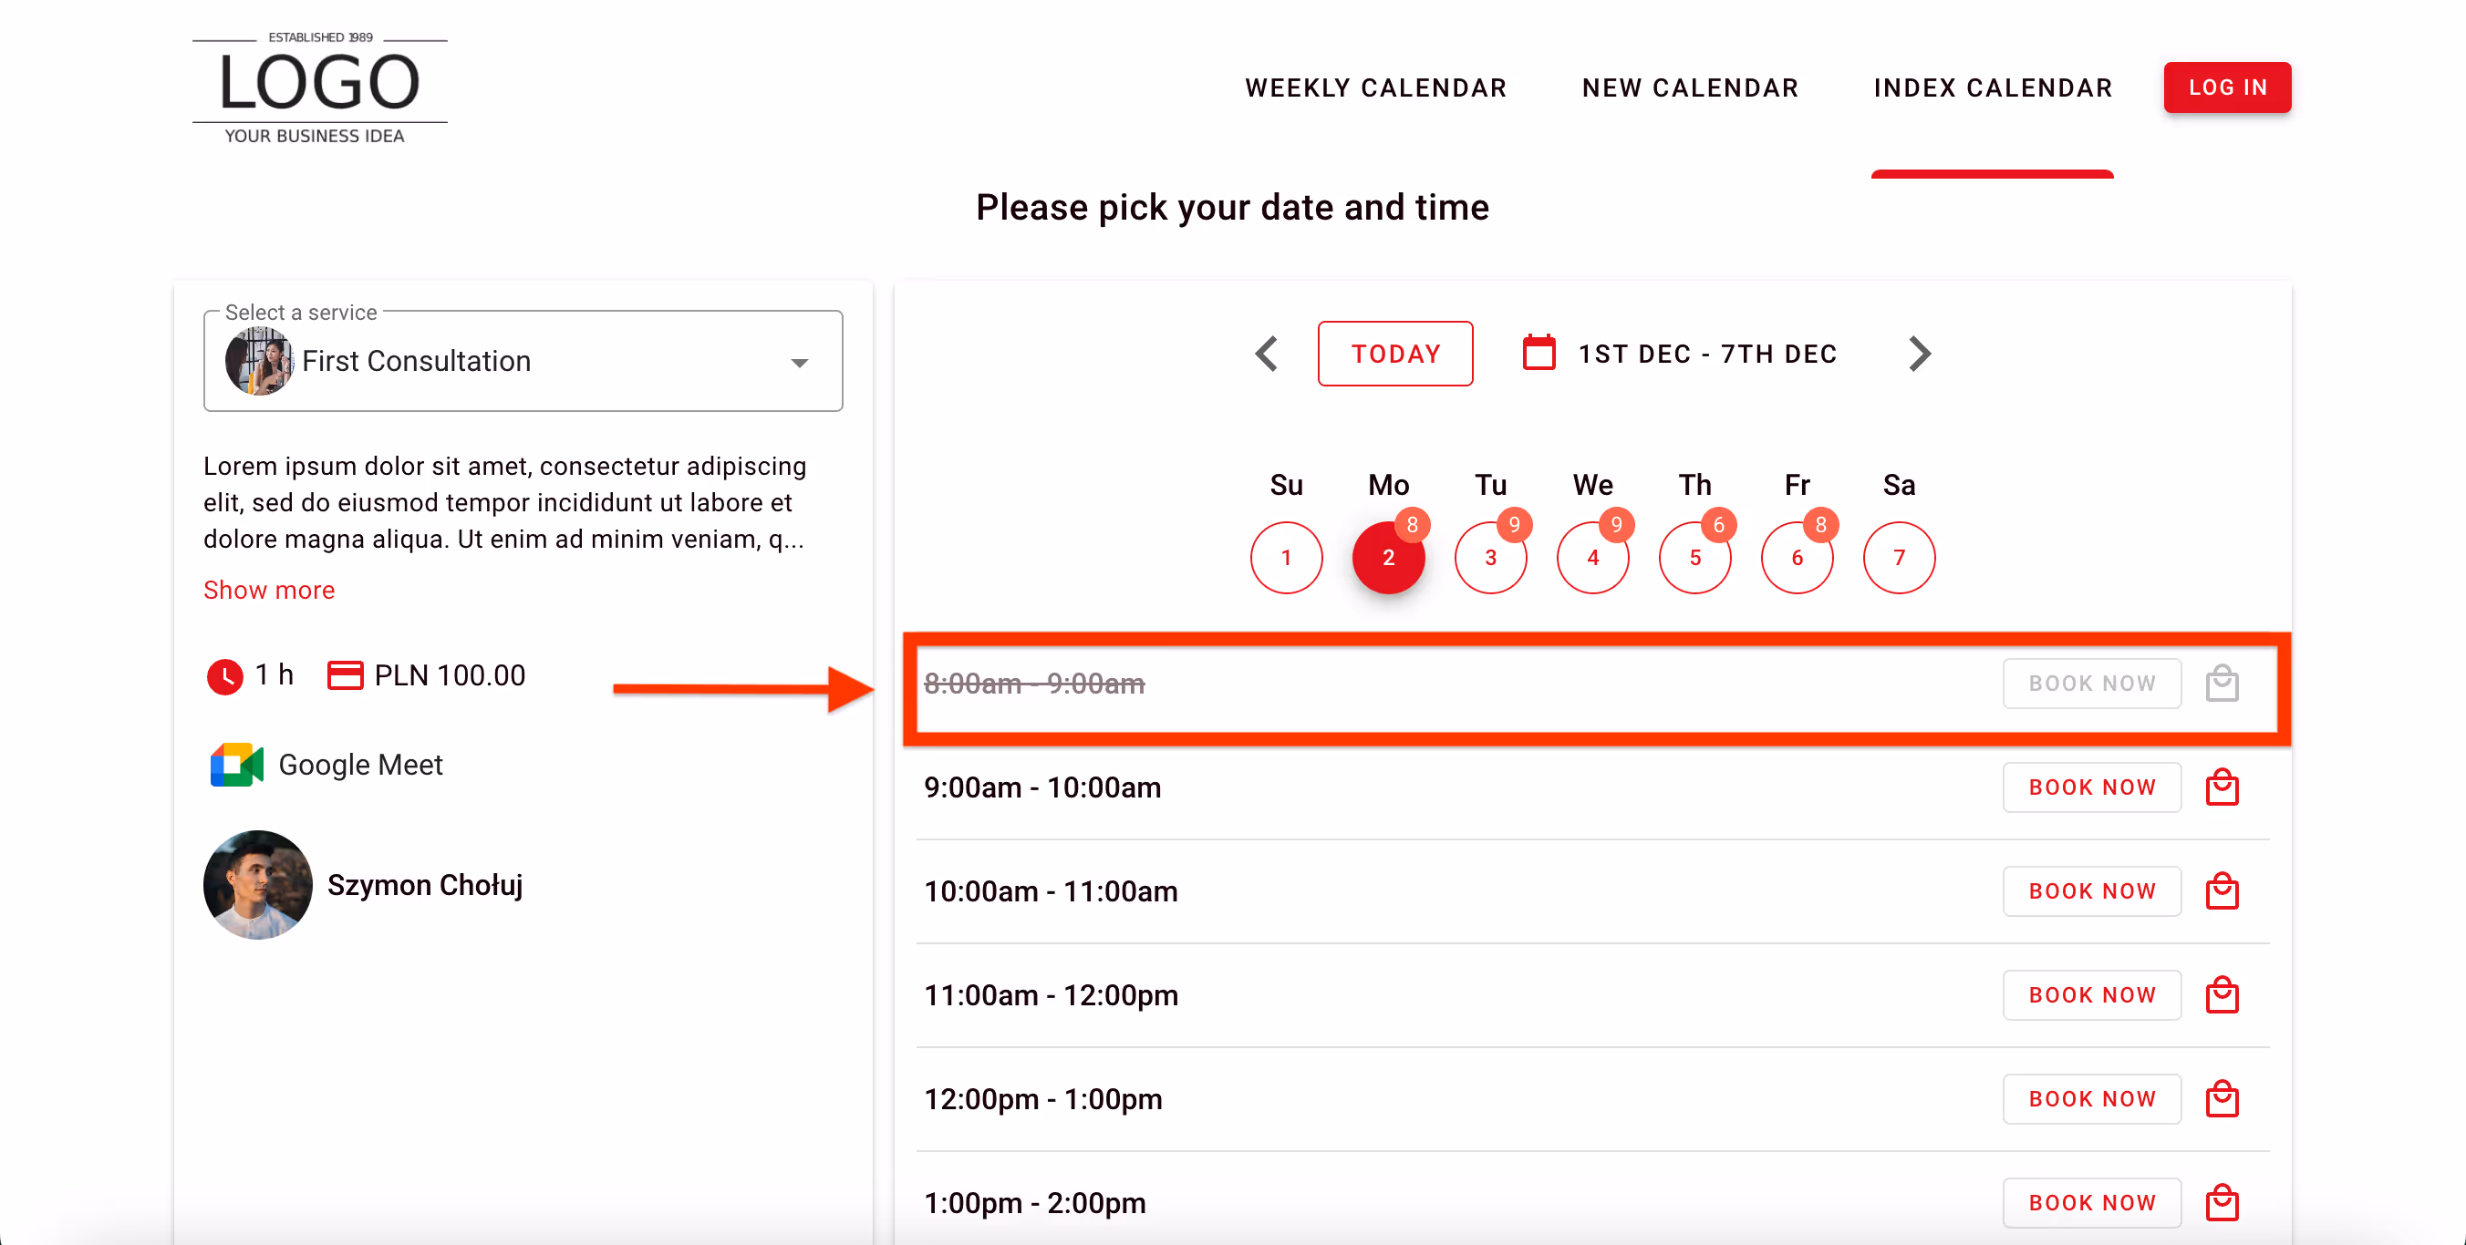Switch to the Weekly Calendar tab
Image resolution: width=2466 pixels, height=1245 pixels.
pyautogui.click(x=1375, y=87)
